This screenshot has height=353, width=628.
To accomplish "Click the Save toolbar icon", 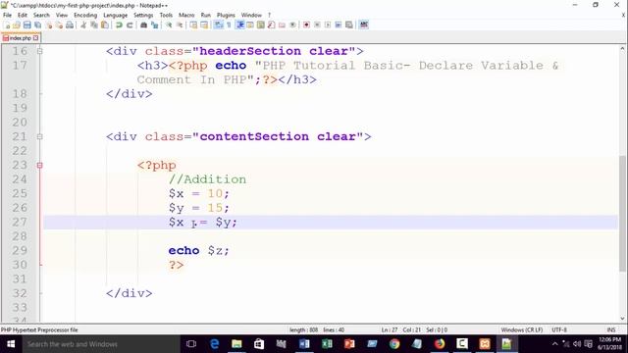I will tap(26, 25).
